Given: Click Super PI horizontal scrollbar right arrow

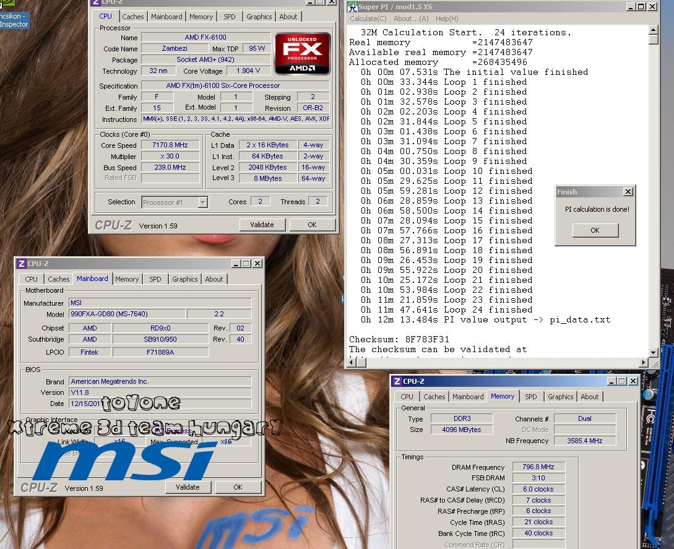Looking at the screenshot, I should tap(644, 363).
